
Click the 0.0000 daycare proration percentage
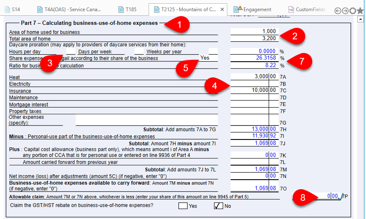click(267, 51)
